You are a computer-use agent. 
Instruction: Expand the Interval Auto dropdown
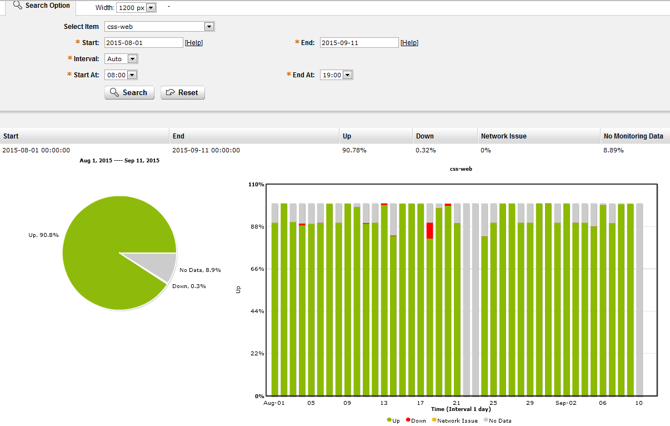point(121,59)
